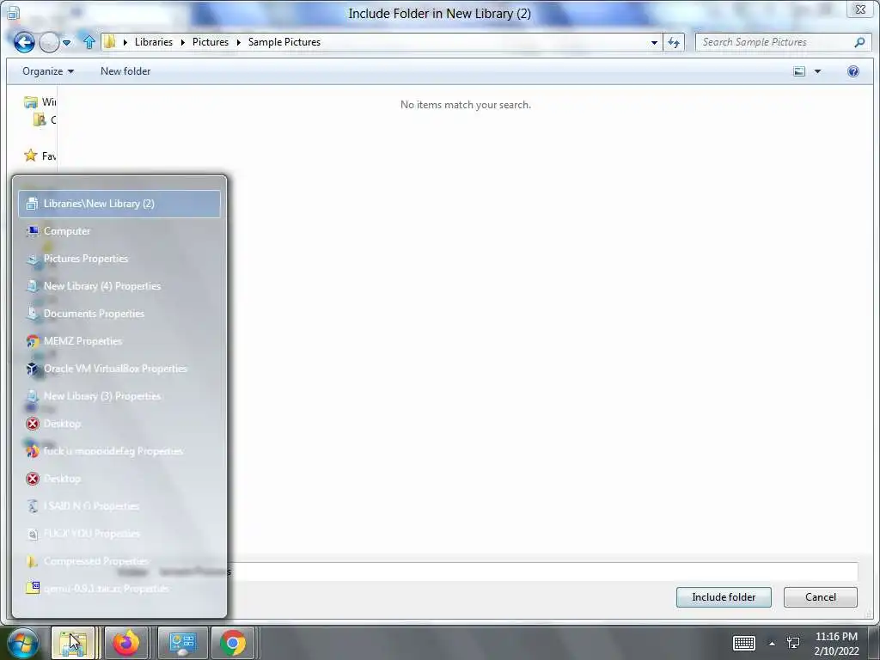Go up one folder level

89,42
